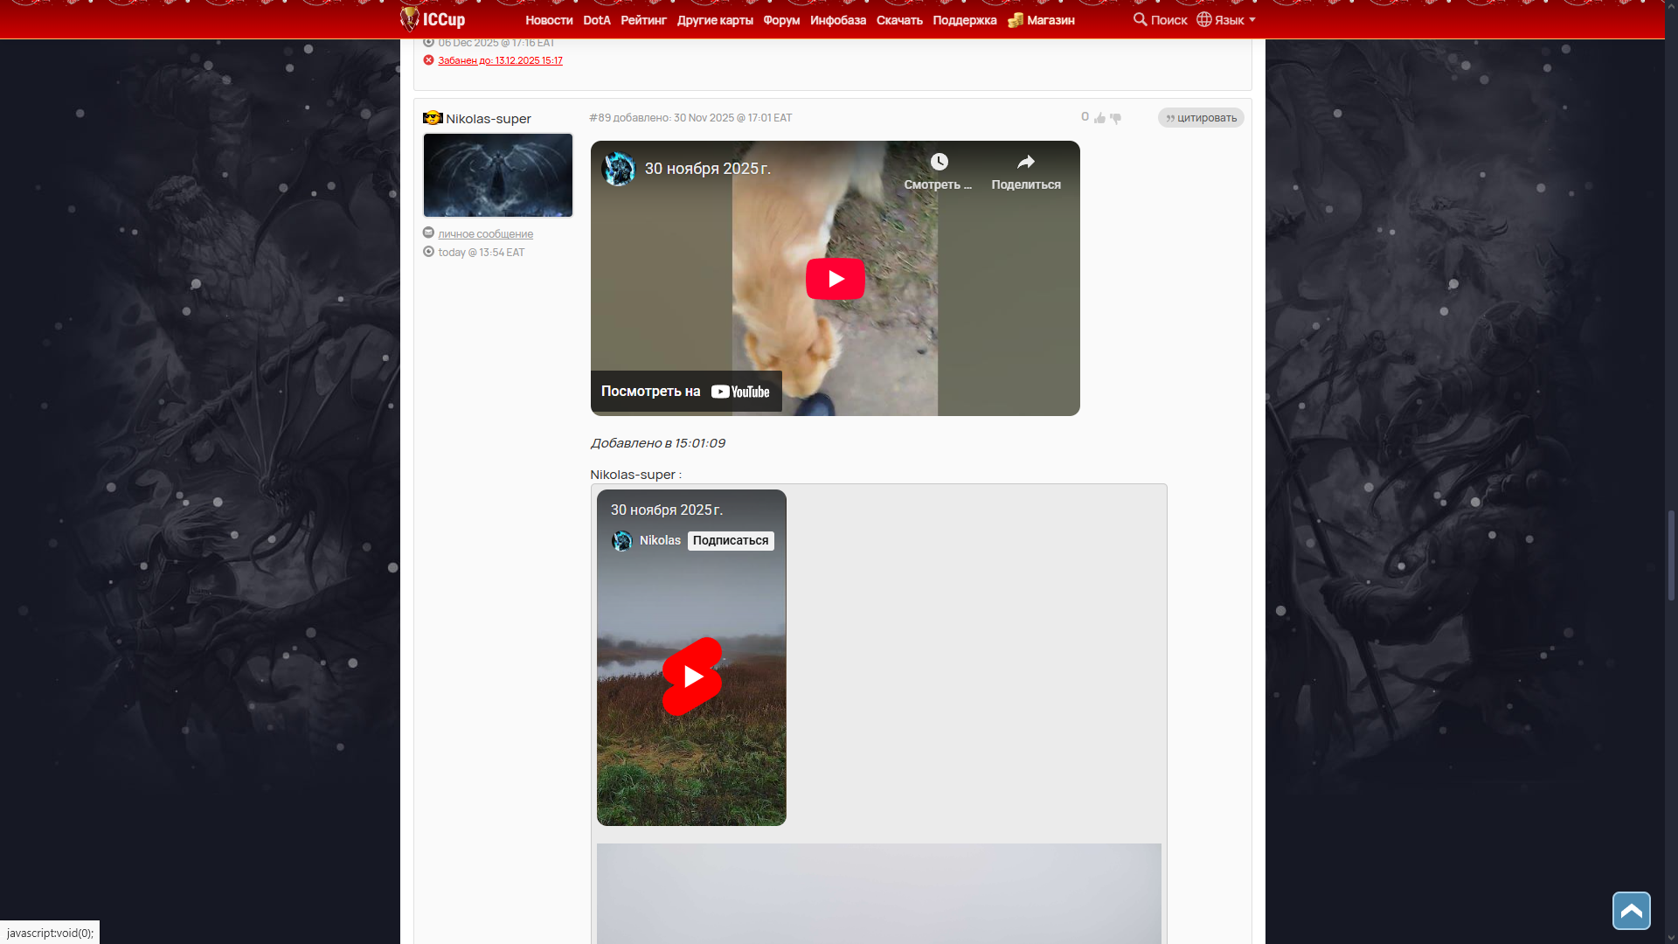Open the Новости menu item

(x=549, y=20)
